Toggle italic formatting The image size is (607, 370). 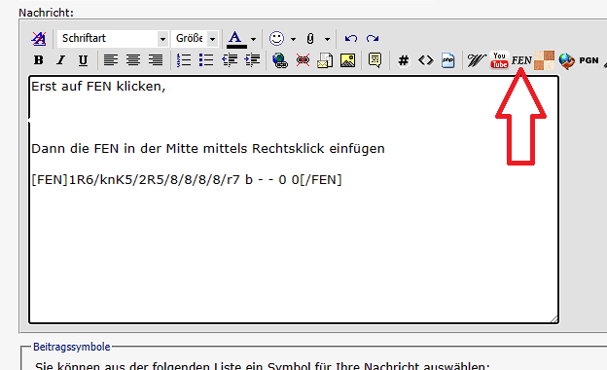60,60
